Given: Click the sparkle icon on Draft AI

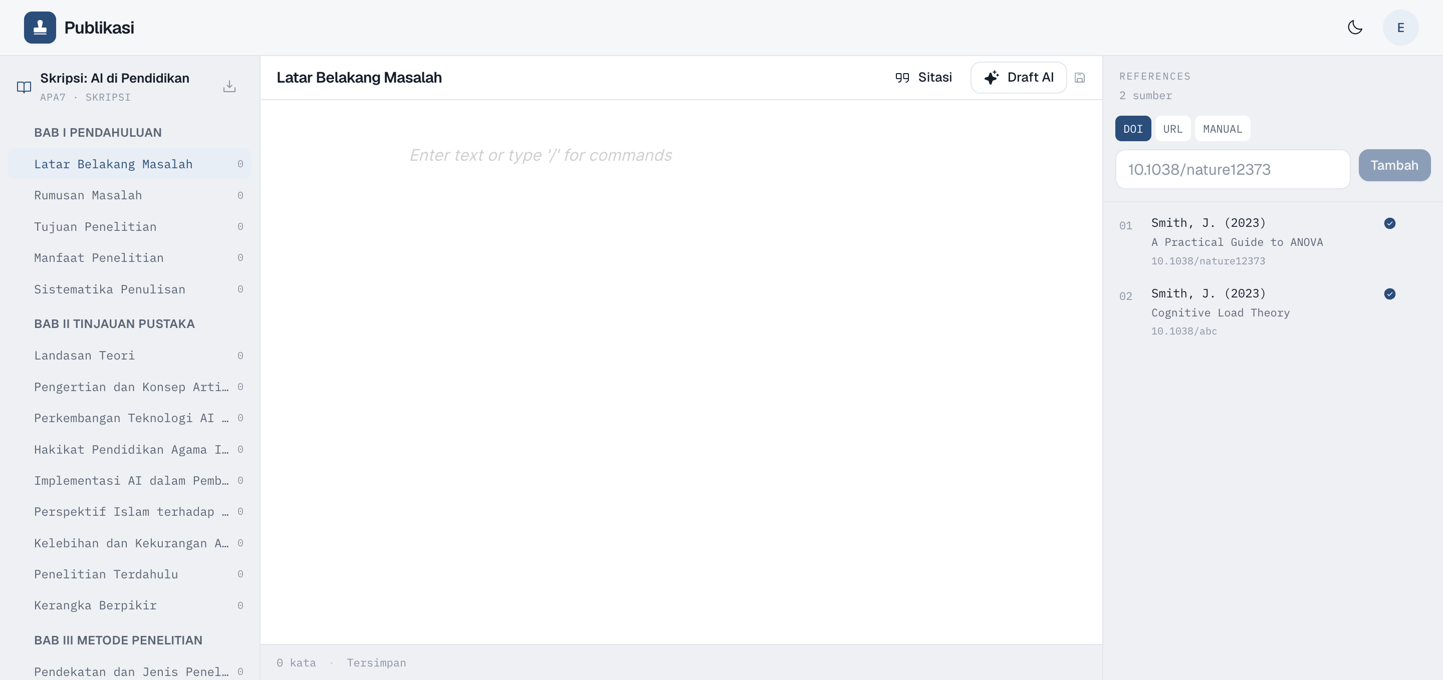Looking at the screenshot, I should pyautogui.click(x=992, y=77).
